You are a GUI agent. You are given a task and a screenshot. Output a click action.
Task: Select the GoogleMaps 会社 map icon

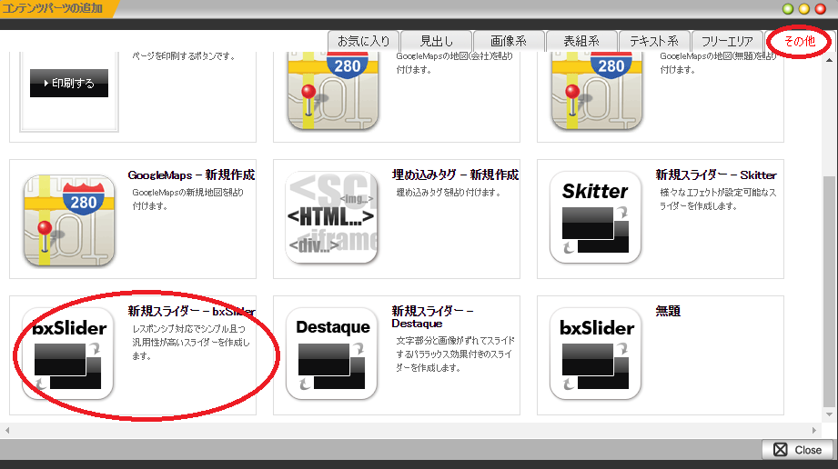[x=333, y=91]
